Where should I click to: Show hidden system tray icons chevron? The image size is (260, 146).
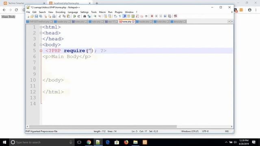tap(226, 142)
